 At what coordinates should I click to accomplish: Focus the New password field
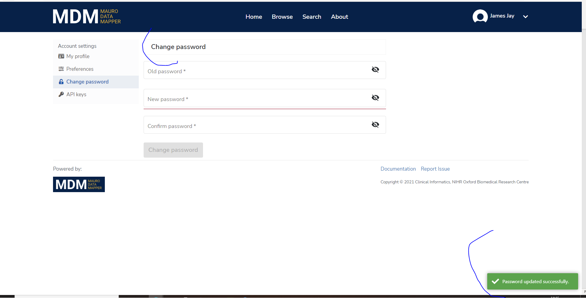(x=265, y=98)
